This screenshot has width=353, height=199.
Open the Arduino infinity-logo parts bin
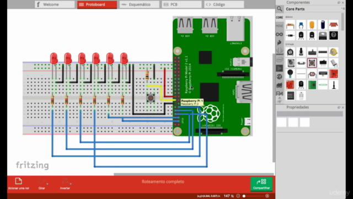coord(280,34)
